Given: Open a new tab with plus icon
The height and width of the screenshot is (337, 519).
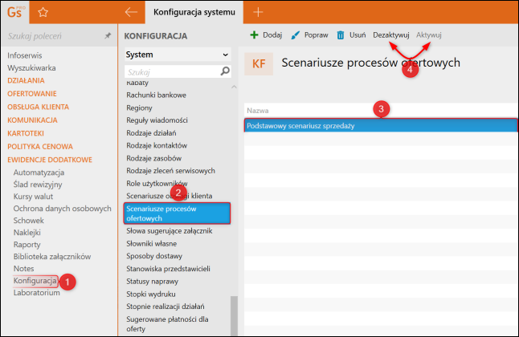Looking at the screenshot, I should (x=258, y=12).
